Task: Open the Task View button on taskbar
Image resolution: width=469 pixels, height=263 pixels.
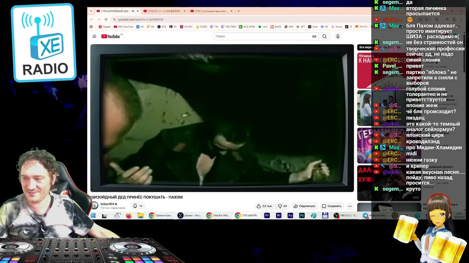Action: (x=104, y=216)
